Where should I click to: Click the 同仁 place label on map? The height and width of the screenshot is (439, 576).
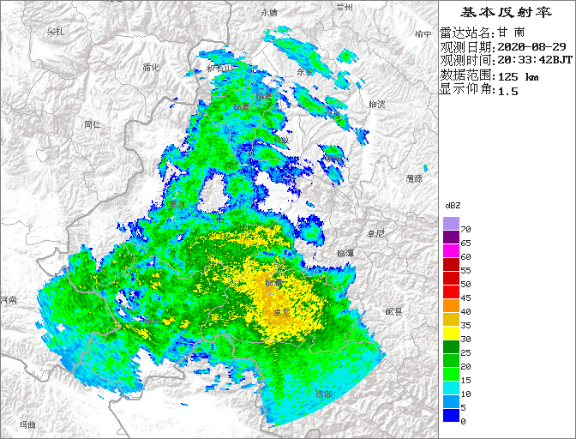coord(93,124)
